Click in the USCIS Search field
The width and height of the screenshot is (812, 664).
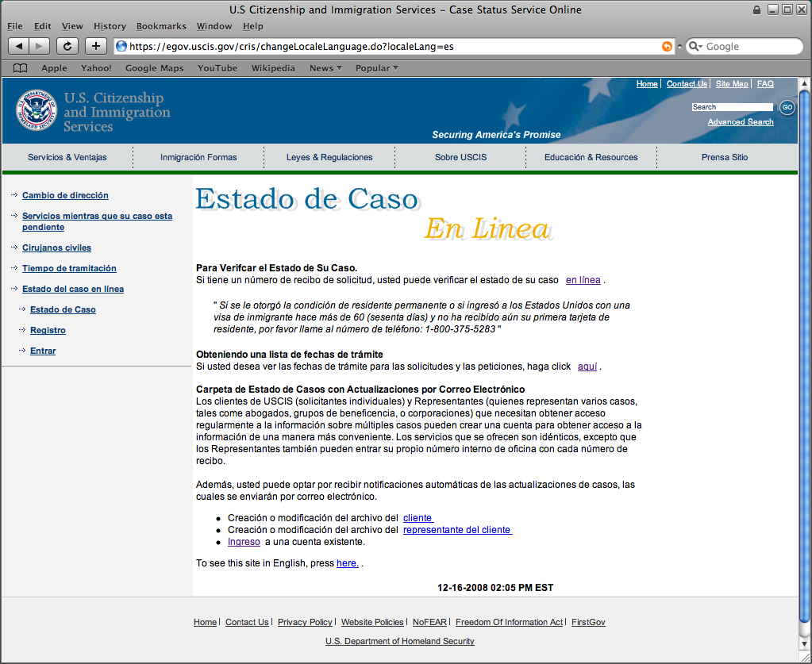pos(731,107)
